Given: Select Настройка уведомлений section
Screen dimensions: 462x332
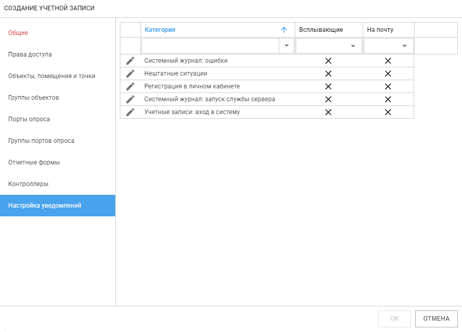Looking at the screenshot, I should [58, 206].
